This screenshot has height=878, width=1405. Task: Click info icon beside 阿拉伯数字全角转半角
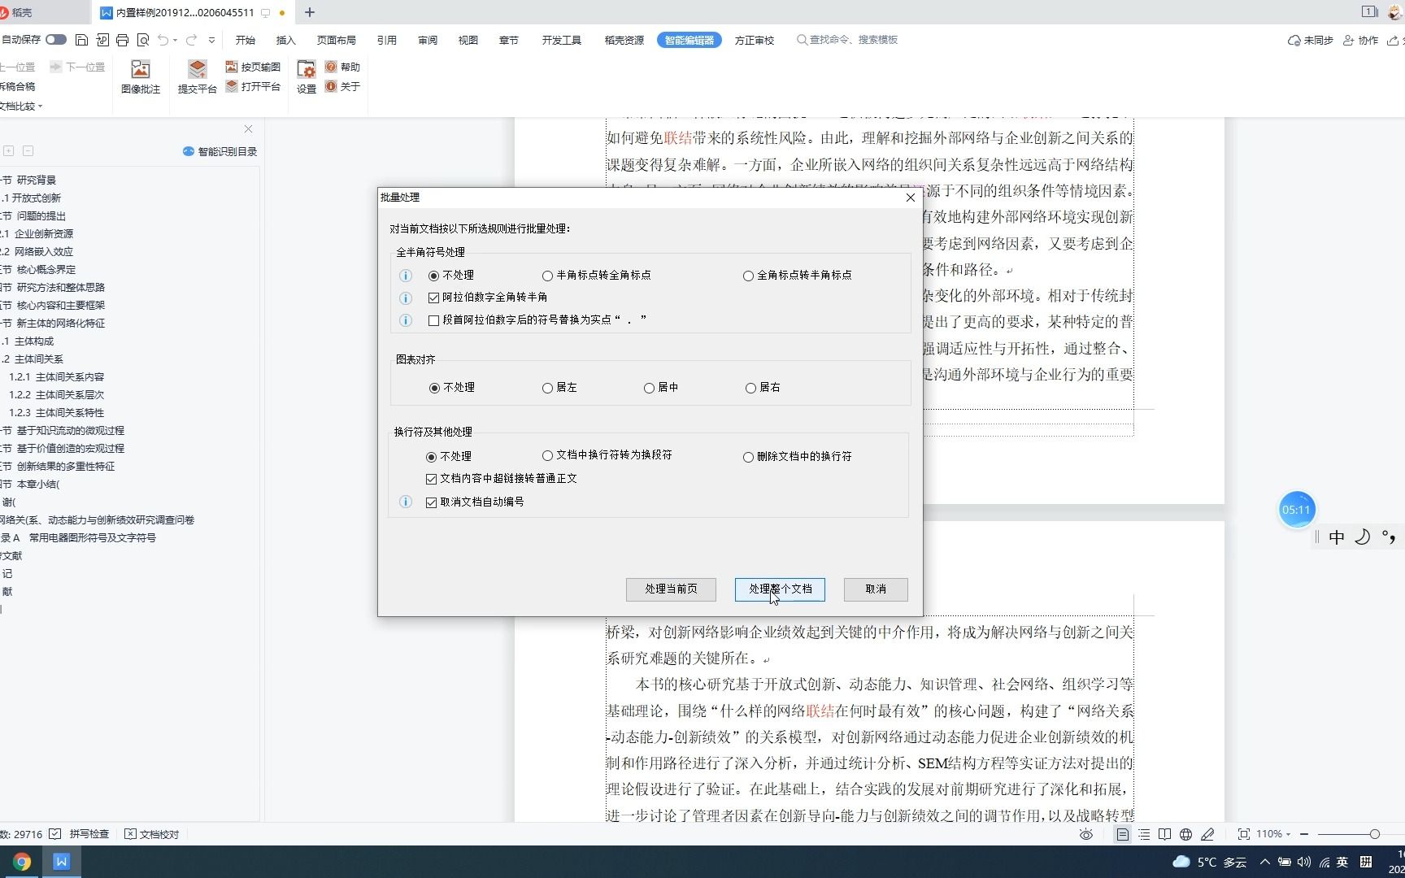(406, 298)
